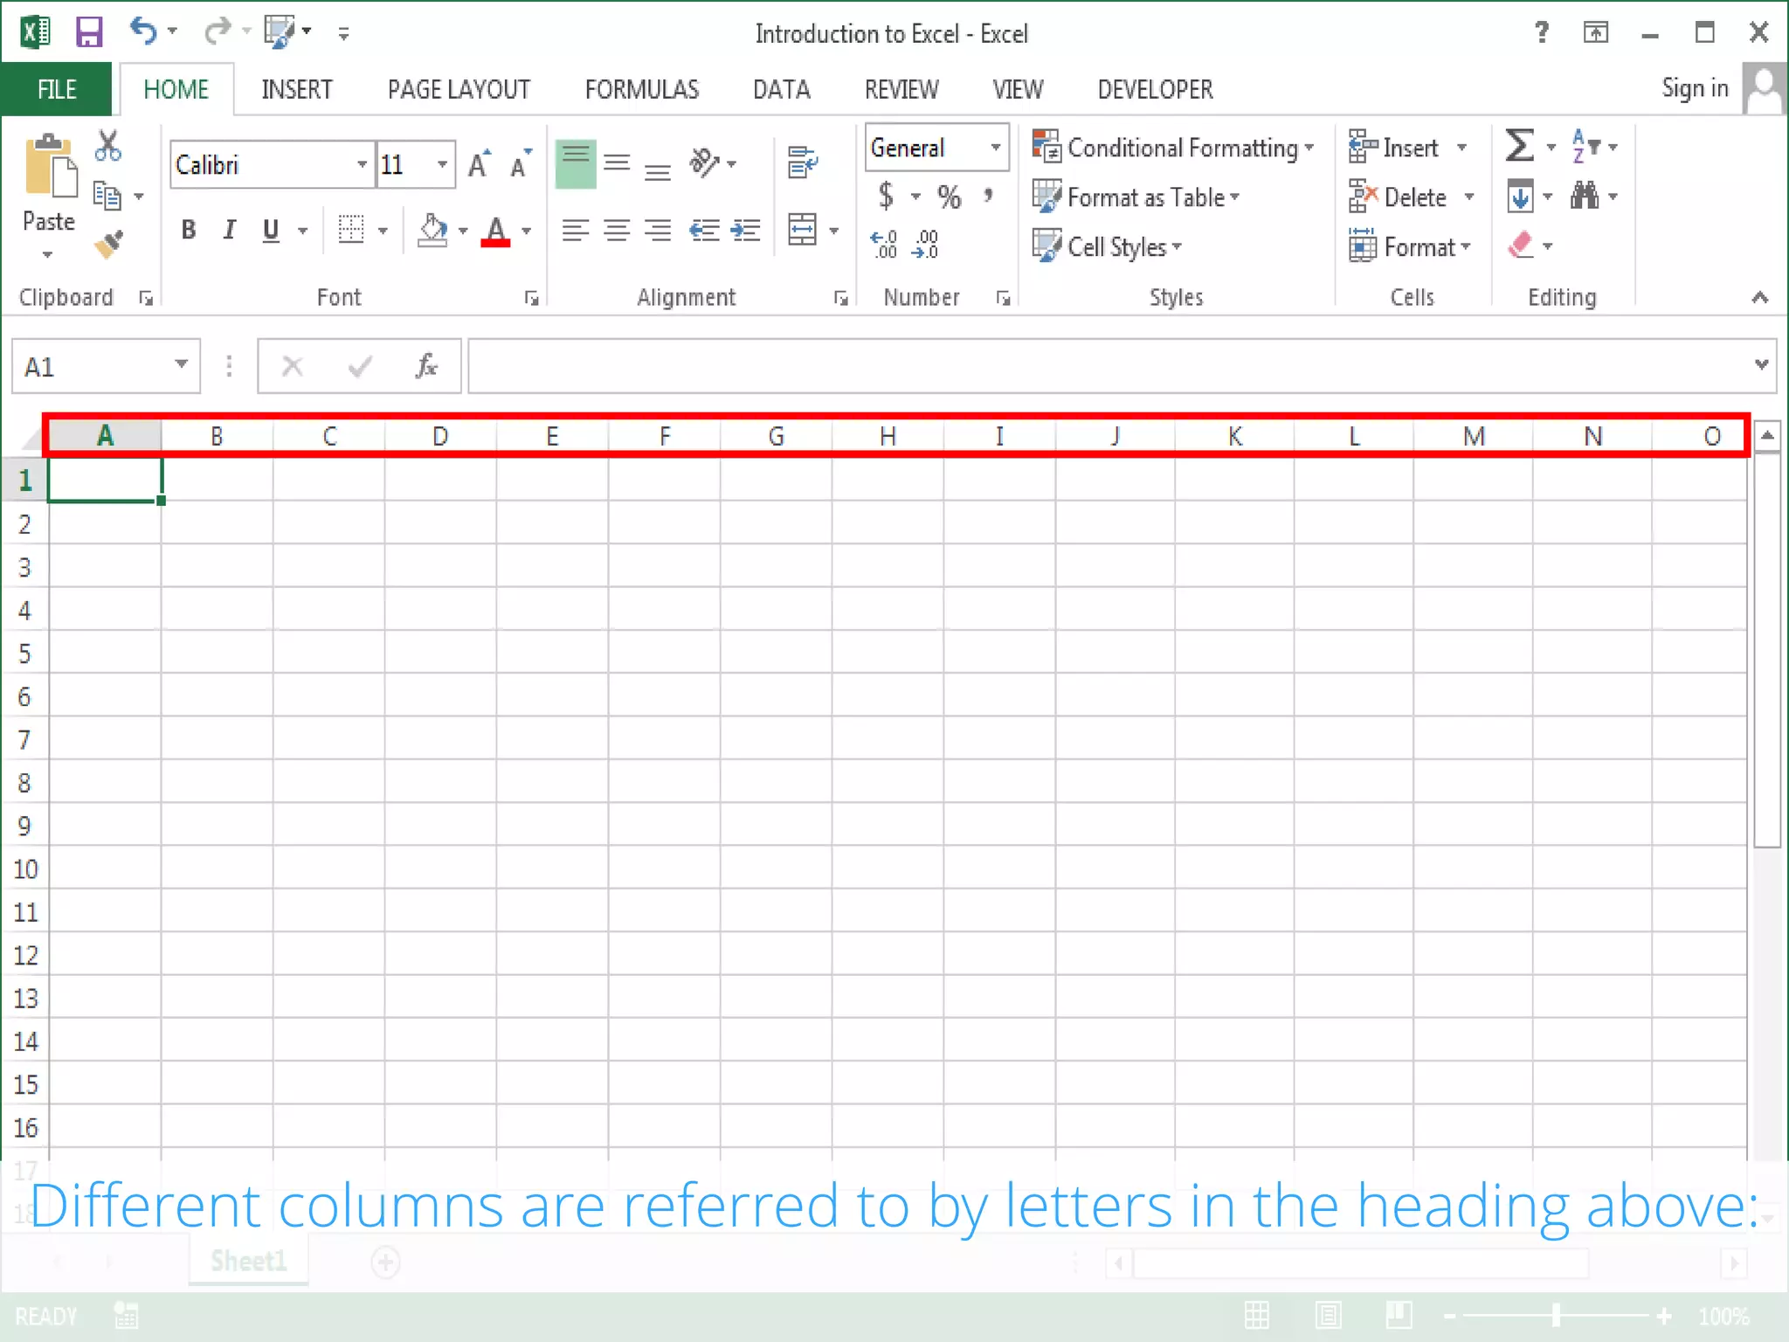Switch to the PAGE LAYOUT tab
Screen dimensions: 1789x1342
[459, 89]
